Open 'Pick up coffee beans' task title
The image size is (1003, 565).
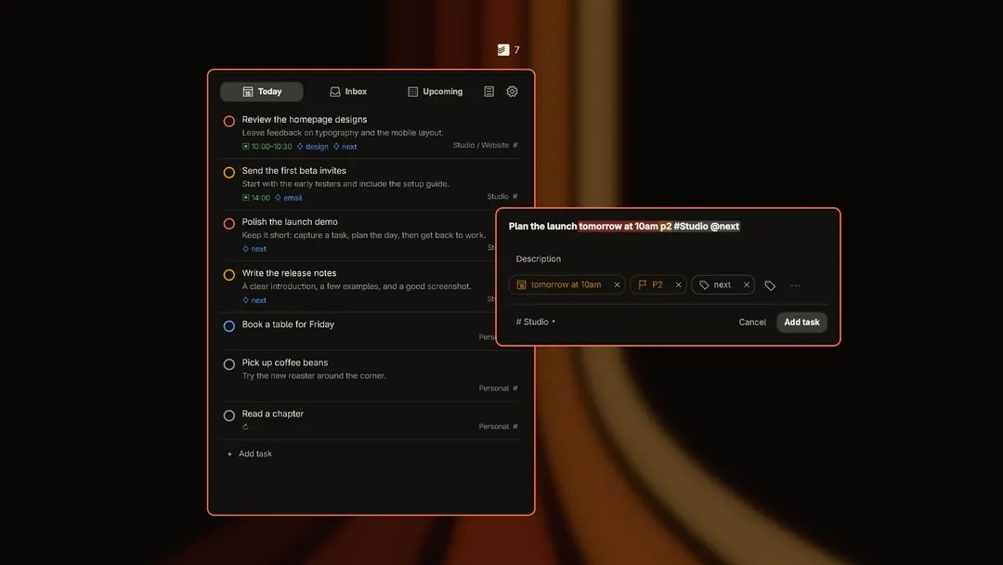coord(285,362)
